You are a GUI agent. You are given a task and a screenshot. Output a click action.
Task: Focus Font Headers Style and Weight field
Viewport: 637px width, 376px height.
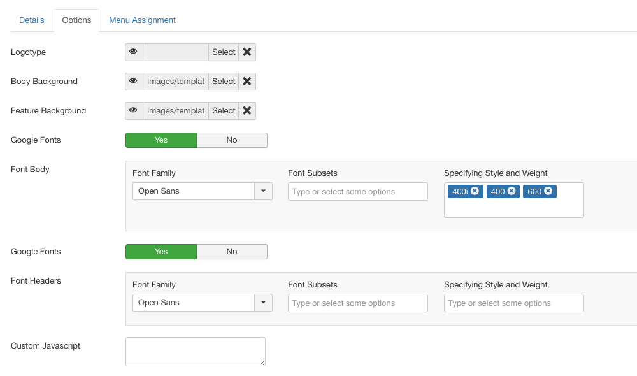tap(514, 303)
